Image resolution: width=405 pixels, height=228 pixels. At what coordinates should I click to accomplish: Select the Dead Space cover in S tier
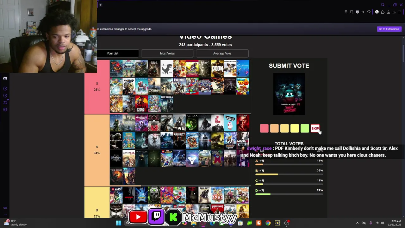[x=154, y=68]
